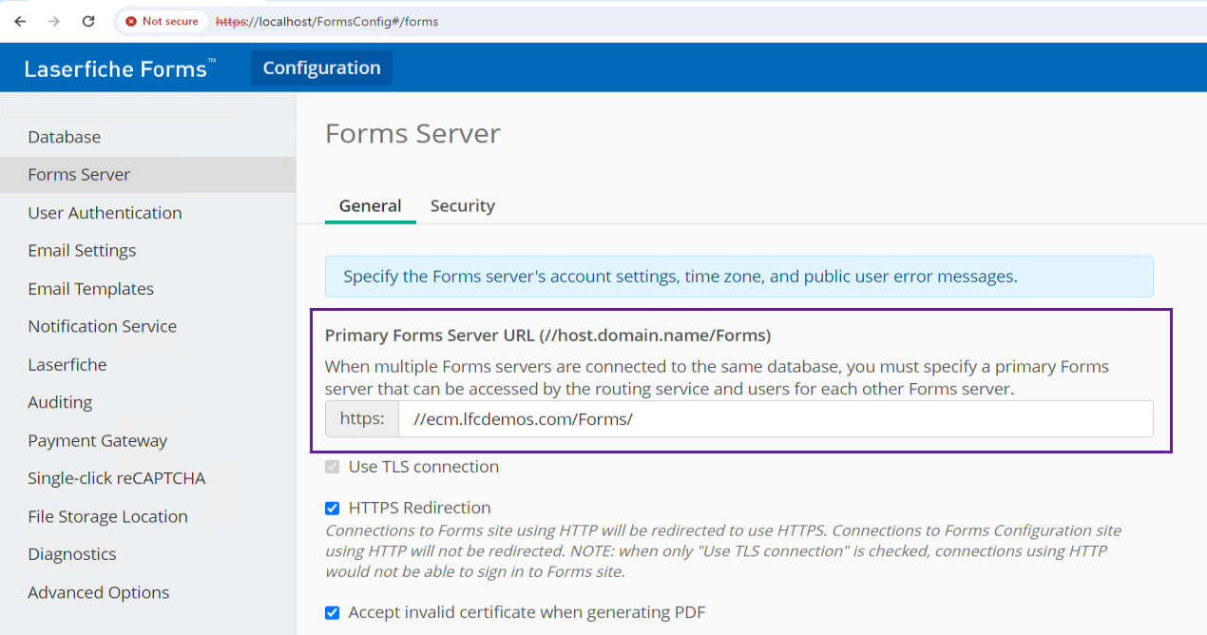Screen dimensions: 1207x635
Task: Click the Forms Server page heading
Action: [412, 134]
